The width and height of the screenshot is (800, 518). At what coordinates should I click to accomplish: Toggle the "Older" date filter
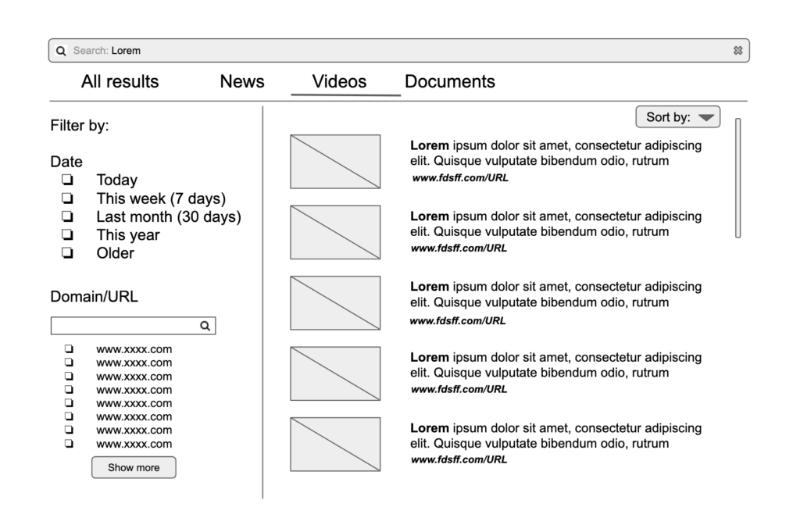click(67, 252)
